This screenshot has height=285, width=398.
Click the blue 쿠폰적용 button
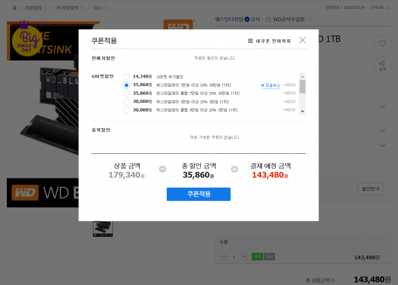point(199,194)
